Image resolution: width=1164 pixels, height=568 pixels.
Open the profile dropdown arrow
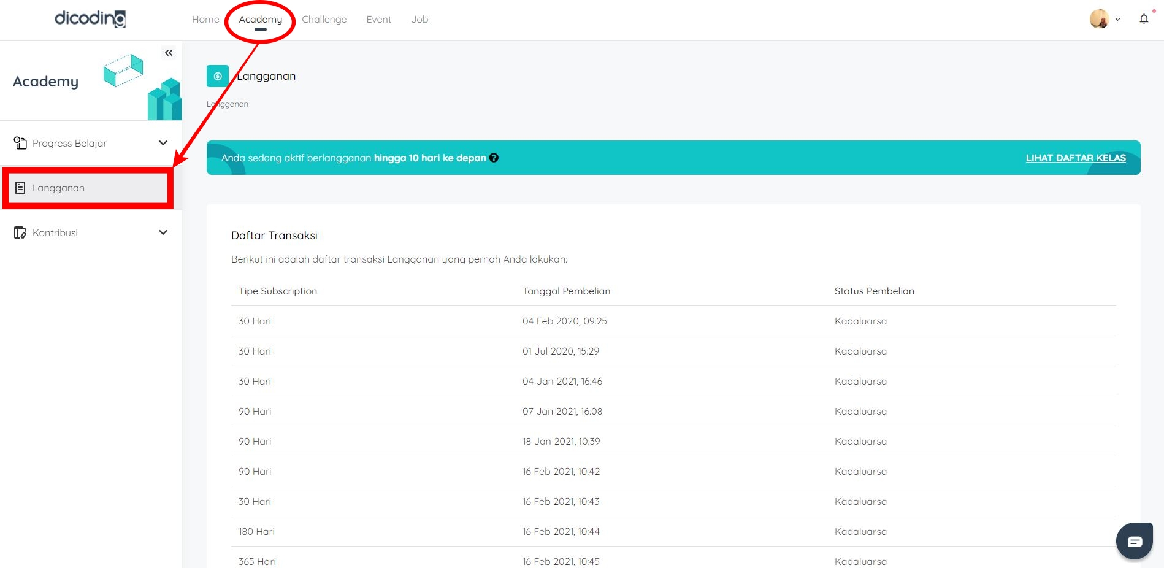coord(1118,19)
